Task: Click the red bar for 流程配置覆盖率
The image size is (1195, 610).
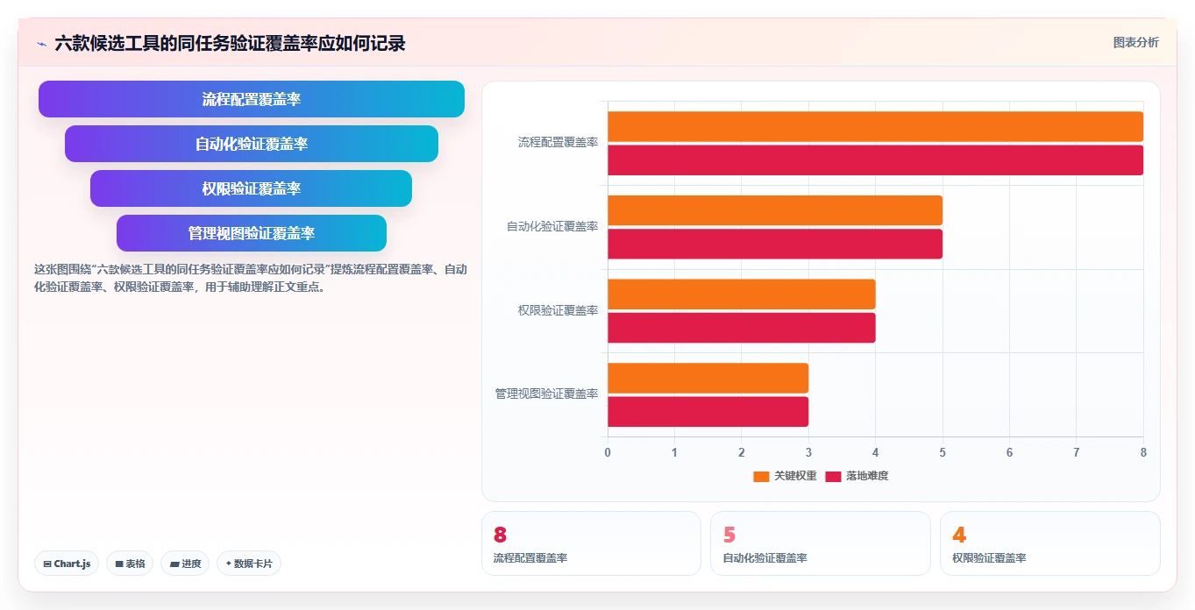Action: click(875, 160)
